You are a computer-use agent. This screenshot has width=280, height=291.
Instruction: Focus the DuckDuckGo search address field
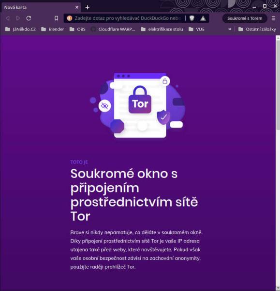128,18
